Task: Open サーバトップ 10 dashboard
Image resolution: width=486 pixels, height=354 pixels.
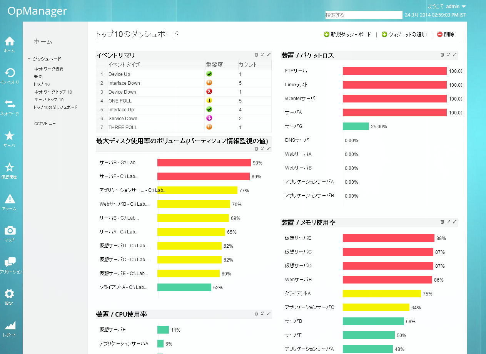Action: click(x=49, y=99)
